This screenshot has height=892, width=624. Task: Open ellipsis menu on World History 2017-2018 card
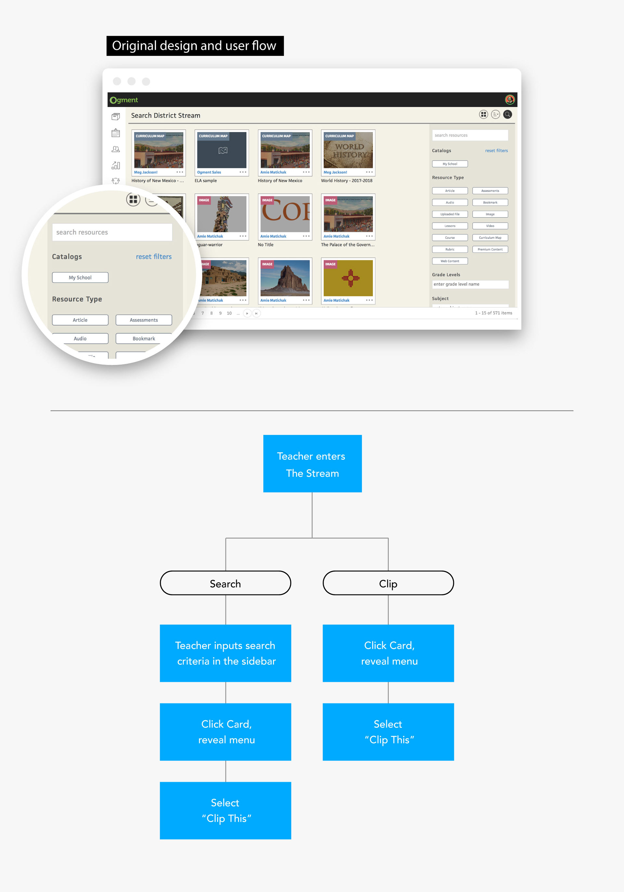[369, 172]
